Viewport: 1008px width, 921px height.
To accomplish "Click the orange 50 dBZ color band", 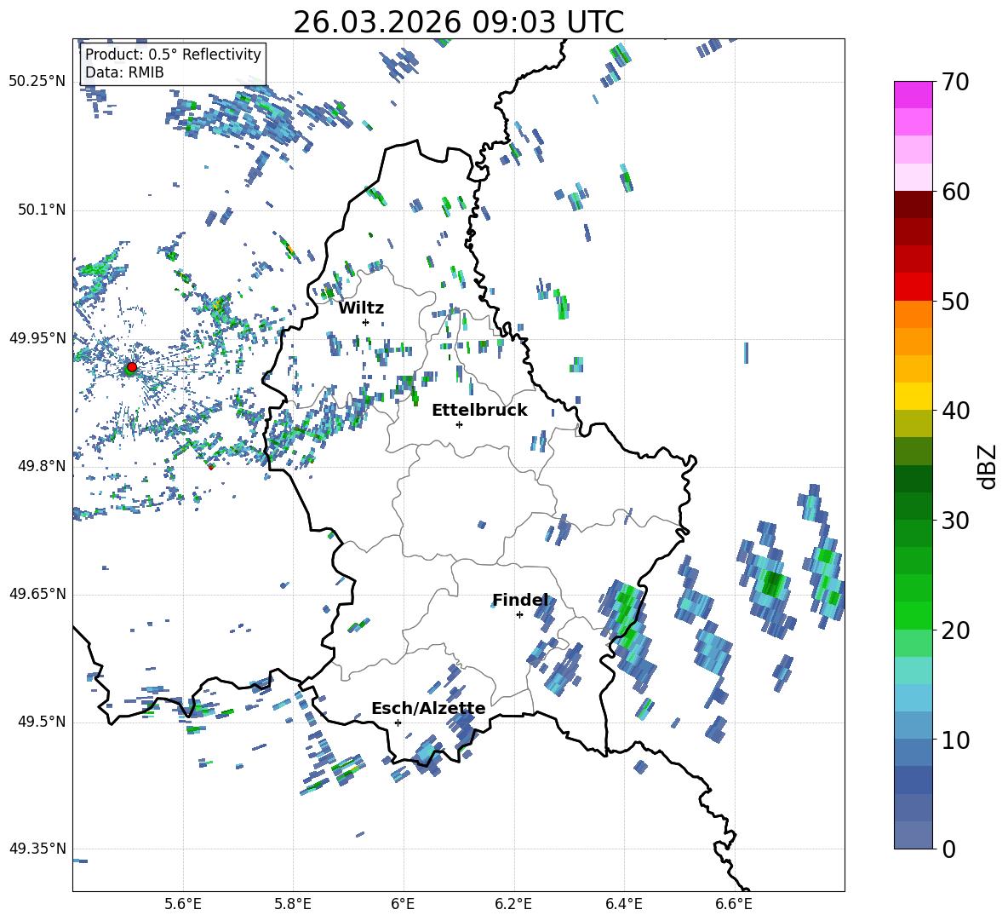I will pyautogui.click(x=913, y=314).
